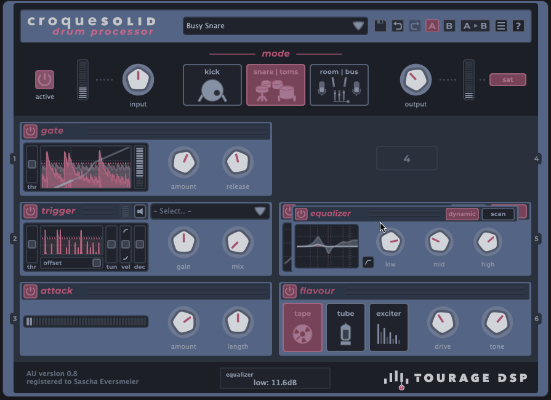Switch to state B

click(449, 26)
